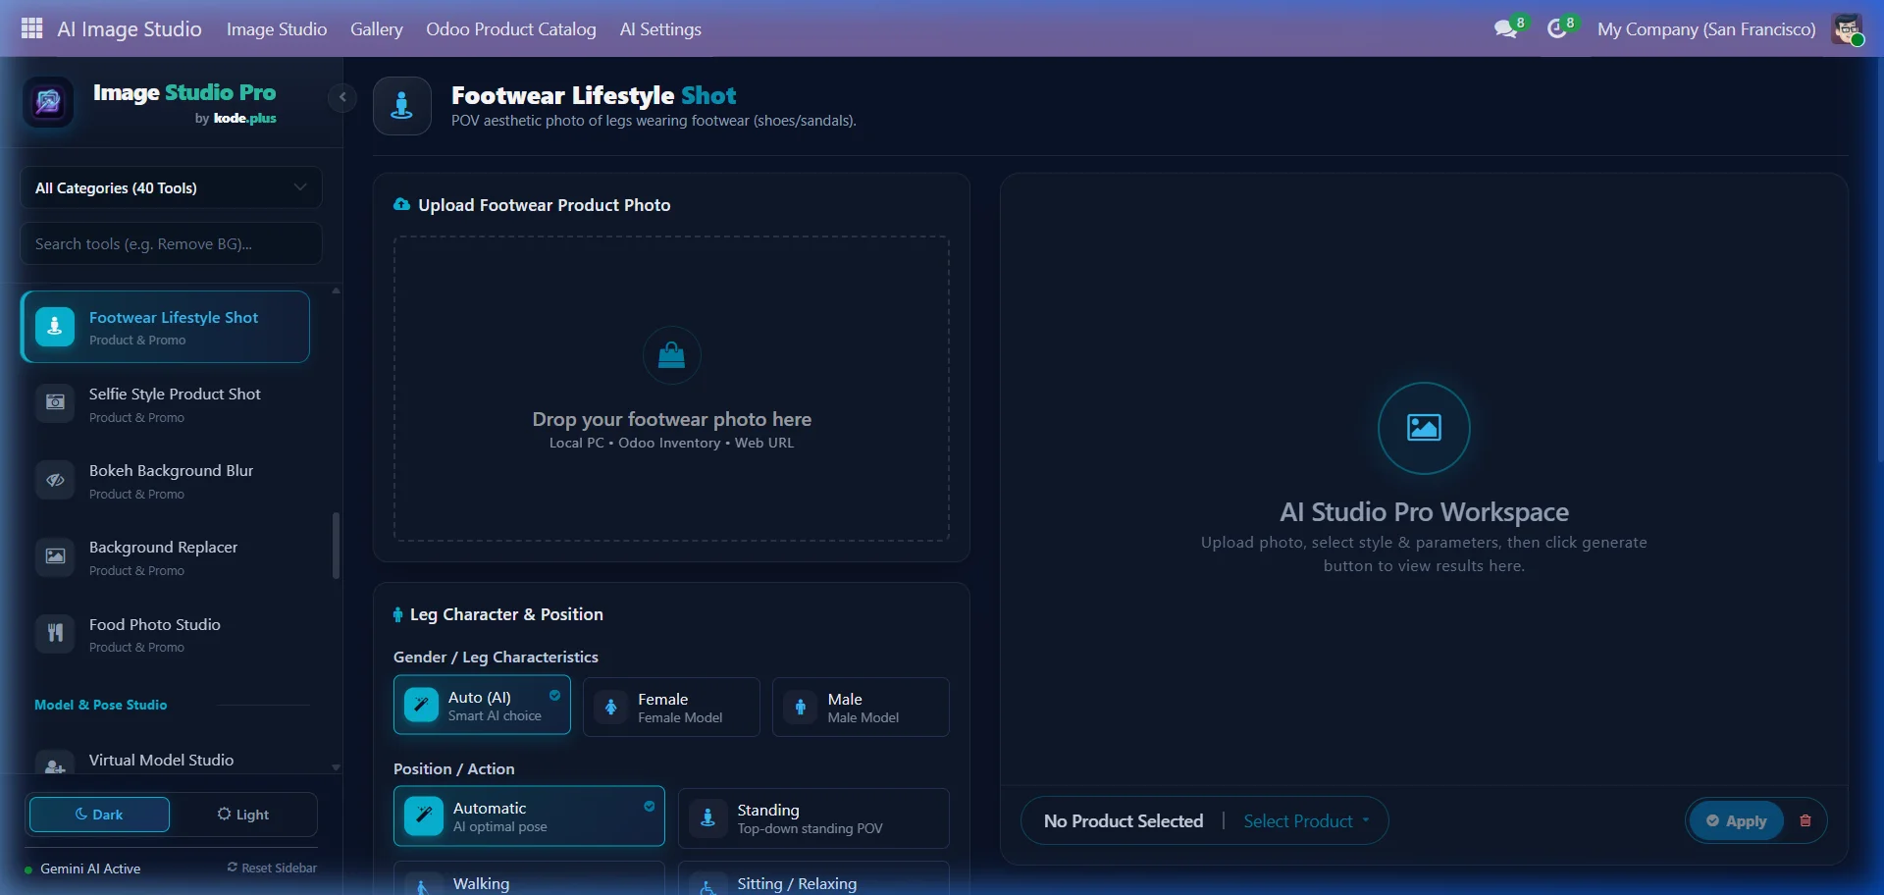The width and height of the screenshot is (1884, 895).
Task: Select Auto (AI) gender option
Action: (x=482, y=706)
